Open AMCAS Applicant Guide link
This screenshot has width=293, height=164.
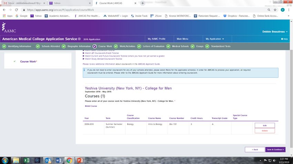(x=149, y=64)
